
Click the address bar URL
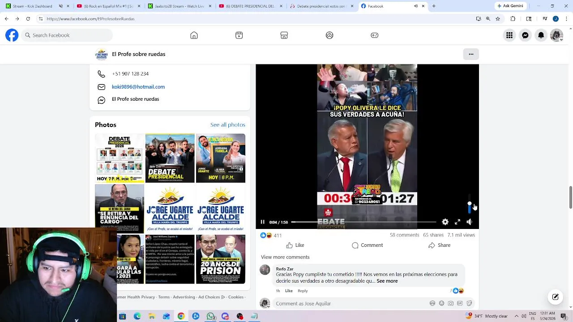[90, 19]
